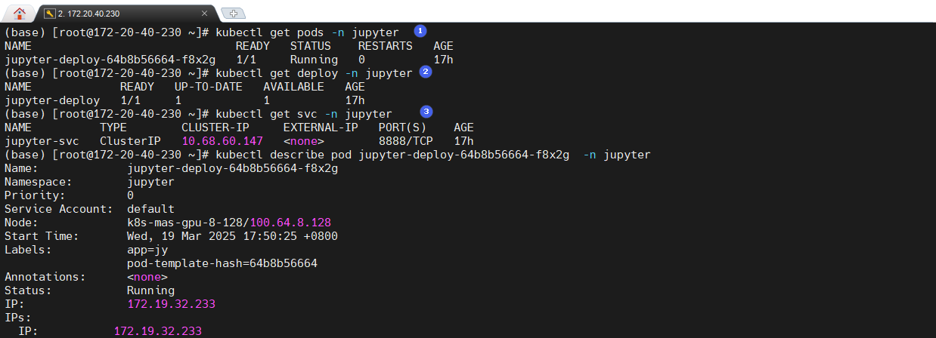Click the 'kubectl get deploy -n jupyter' command
Screen dimensions: 936x338
click(315, 73)
